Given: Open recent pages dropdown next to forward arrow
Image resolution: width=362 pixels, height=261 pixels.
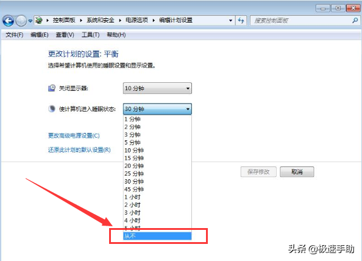Looking at the screenshot, I should coord(30,21).
